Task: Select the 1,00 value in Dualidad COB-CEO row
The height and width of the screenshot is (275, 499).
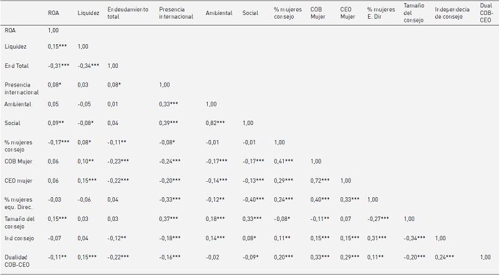Action: click(485, 256)
